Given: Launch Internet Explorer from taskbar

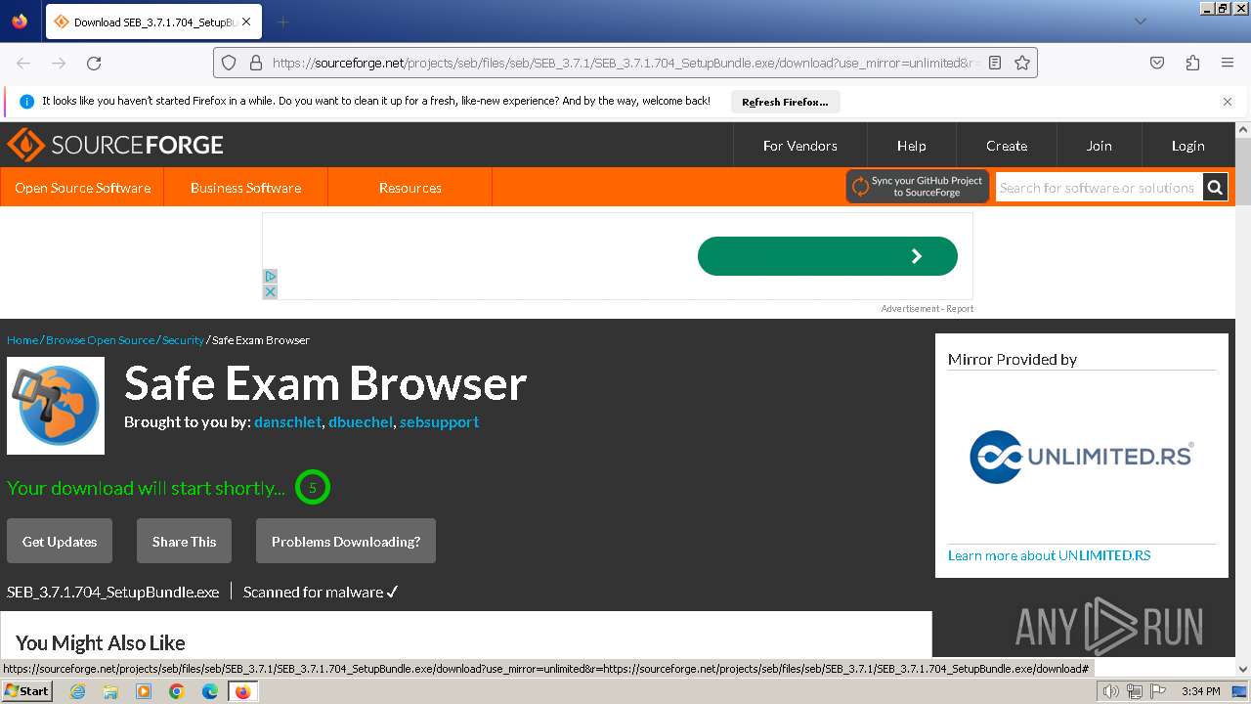Looking at the screenshot, I should (x=78, y=691).
